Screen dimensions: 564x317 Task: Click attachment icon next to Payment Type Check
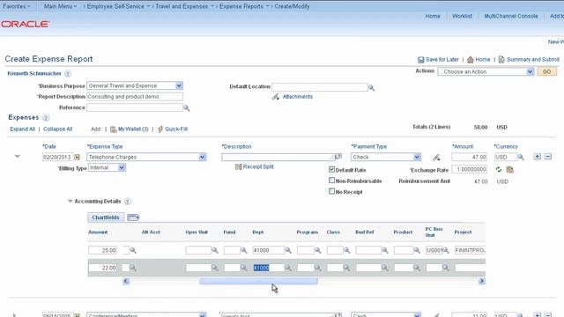[436, 157]
